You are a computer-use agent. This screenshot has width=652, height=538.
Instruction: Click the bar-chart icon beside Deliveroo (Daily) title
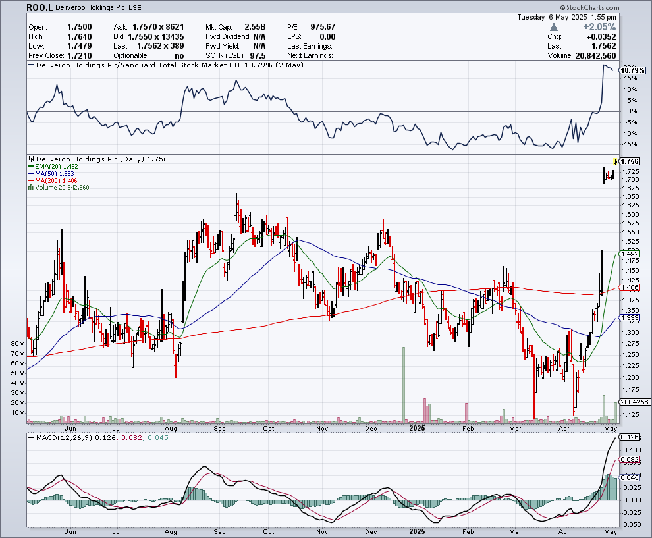pyautogui.click(x=31, y=159)
